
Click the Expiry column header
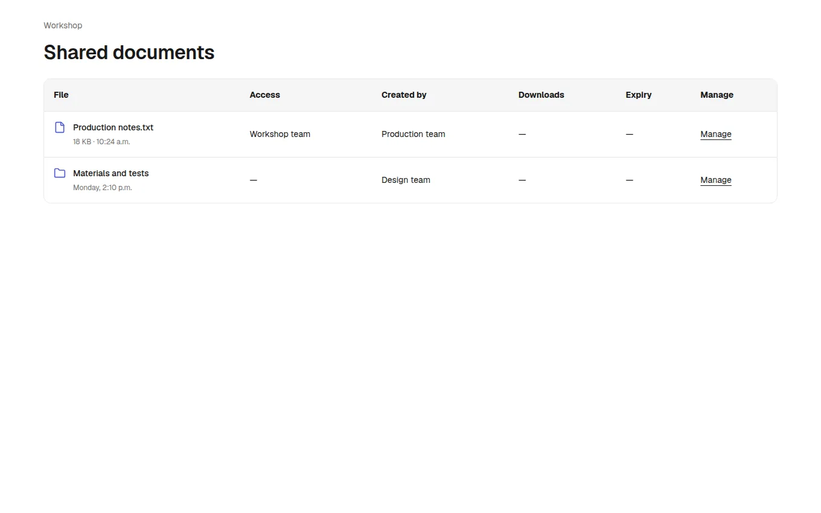pyautogui.click(x=639, y=95)
